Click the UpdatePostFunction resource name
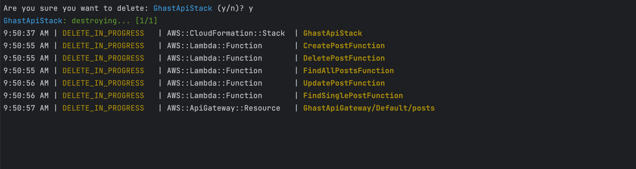The image size is (636, 169). (344, 83)
